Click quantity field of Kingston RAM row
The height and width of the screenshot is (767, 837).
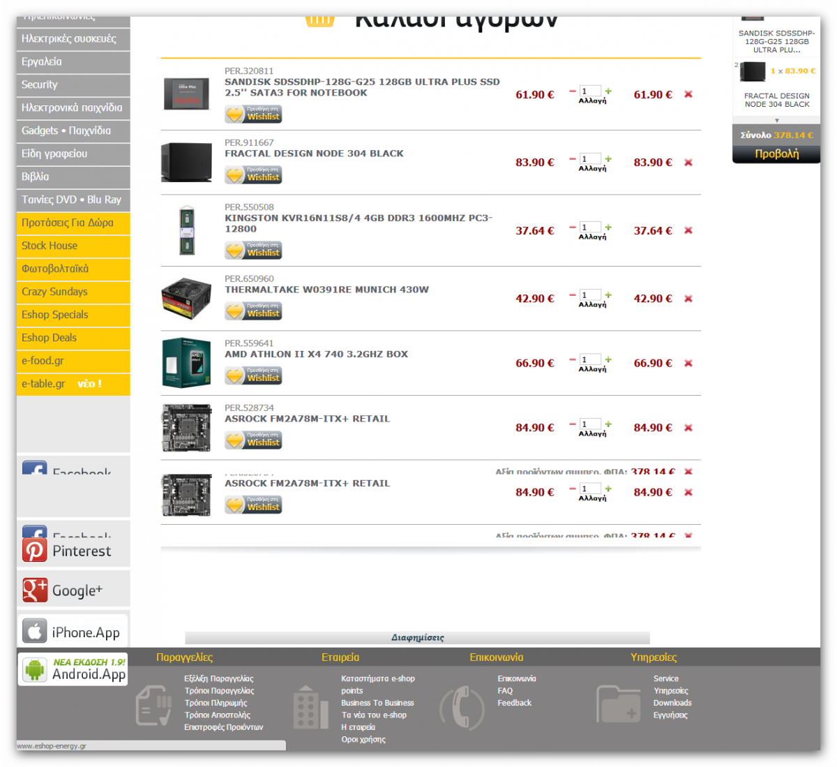[590, 227]
